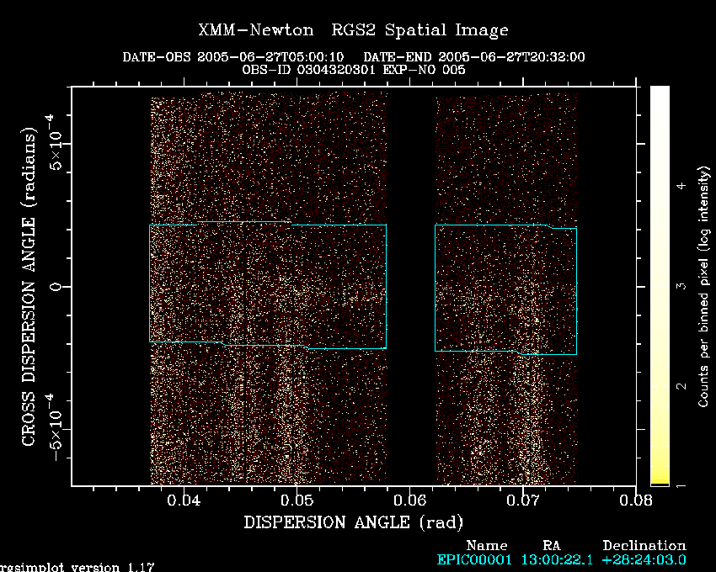This screenshot has width=716, height=572.
Task: Select the declination value +28:24:03.0
Action: [x=644, y=559]
